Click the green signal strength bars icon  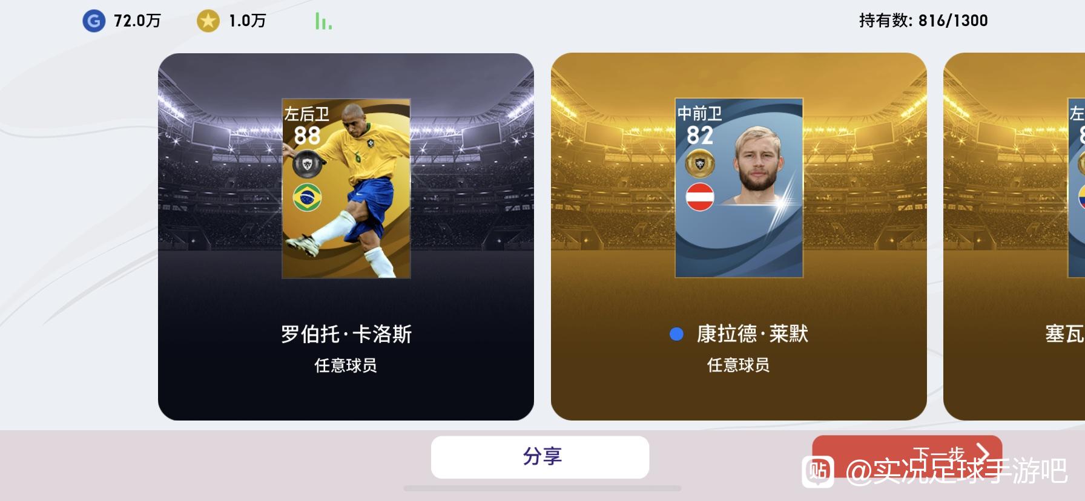click(x=323, y=21)
